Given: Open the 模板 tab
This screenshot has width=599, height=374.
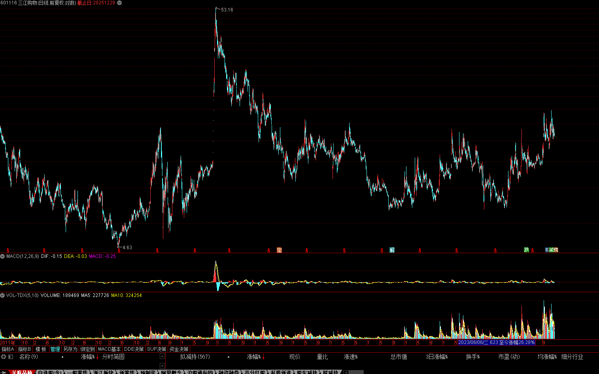Looking at the screenshot, I should [41, 349].
